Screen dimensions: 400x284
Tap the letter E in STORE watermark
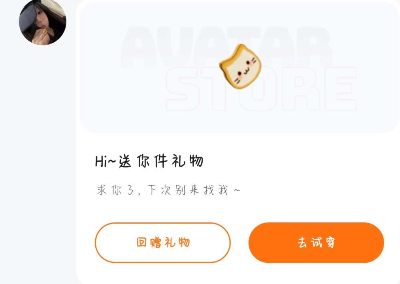pyautogui.click(x=341, y=89)
